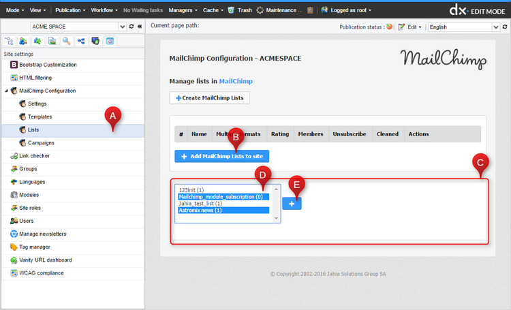Viewport: 511px width, 310px height.
Task: Open the pages tree tab icon
Action: coord(9,41)
